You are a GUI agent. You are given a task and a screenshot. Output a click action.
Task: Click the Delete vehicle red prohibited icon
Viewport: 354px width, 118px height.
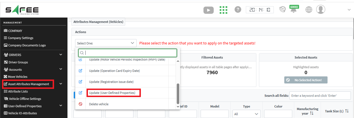(80, 104)
